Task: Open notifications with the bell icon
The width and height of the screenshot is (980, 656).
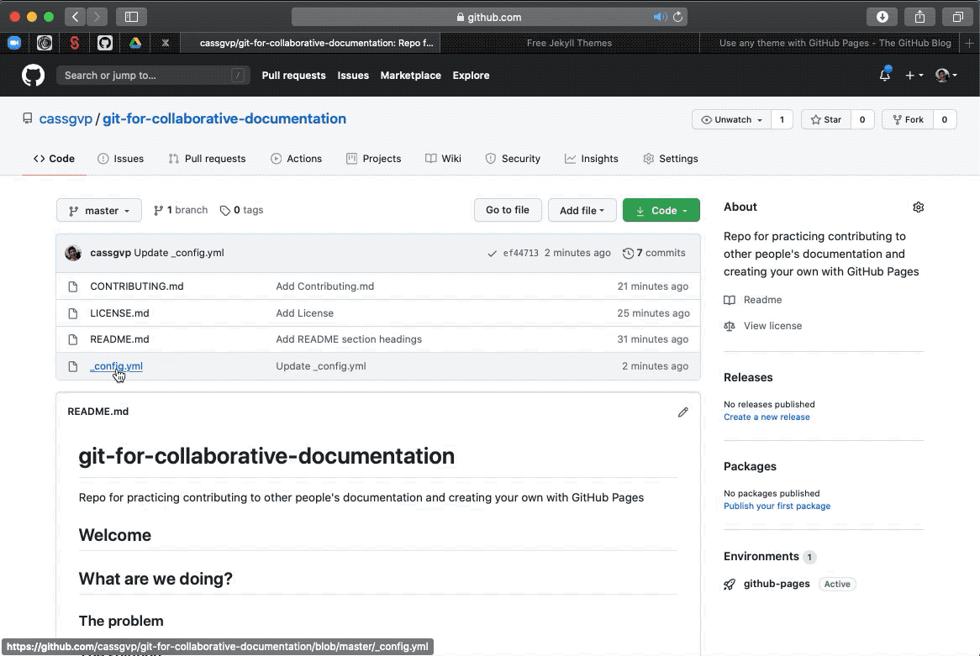Action: (884, 75)
